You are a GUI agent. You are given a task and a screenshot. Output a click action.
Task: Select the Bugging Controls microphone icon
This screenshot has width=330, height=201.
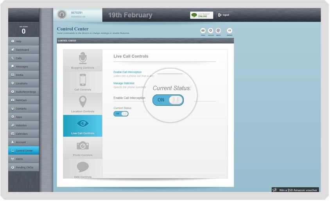click(x=82, y=58)
